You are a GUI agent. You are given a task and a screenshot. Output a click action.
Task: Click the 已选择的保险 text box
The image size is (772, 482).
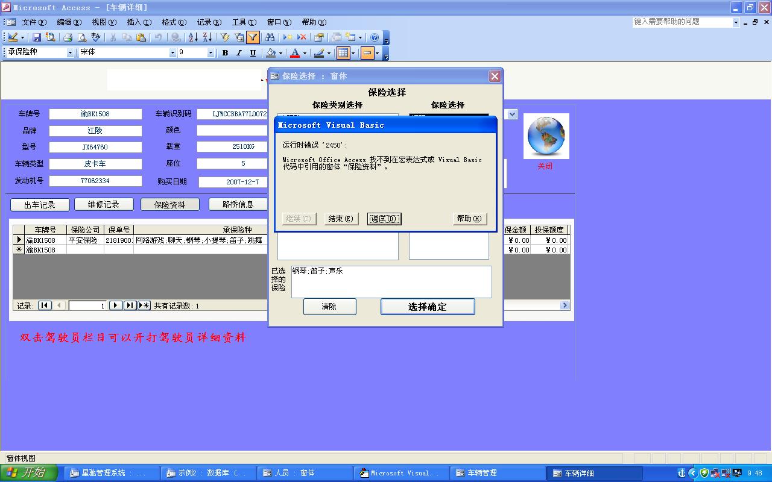coord(391,281)
